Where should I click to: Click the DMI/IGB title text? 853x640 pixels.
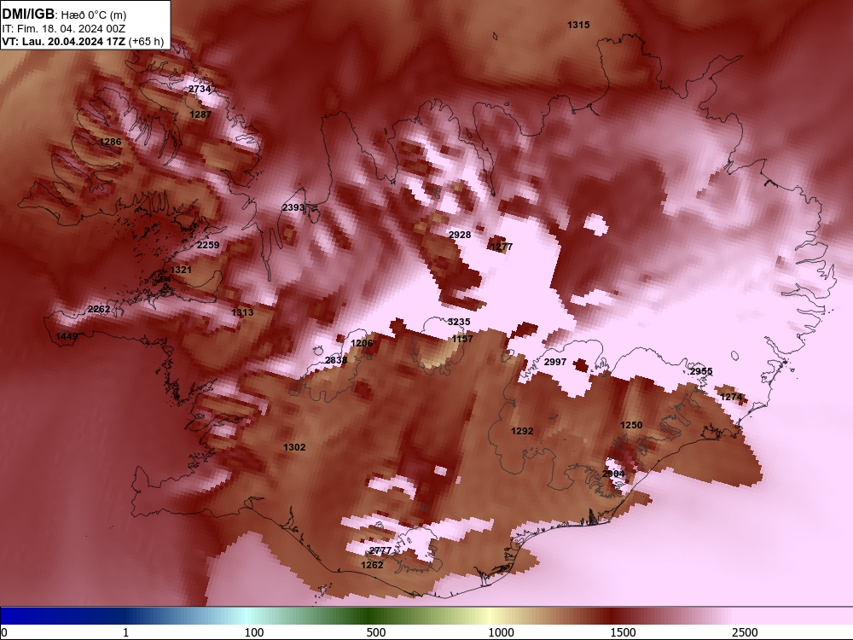[28, 15]
